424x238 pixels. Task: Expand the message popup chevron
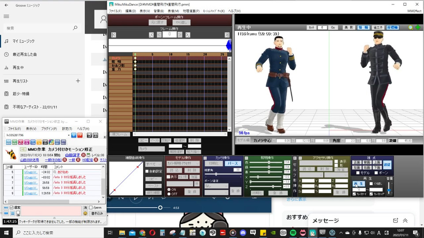coord(405,220)
